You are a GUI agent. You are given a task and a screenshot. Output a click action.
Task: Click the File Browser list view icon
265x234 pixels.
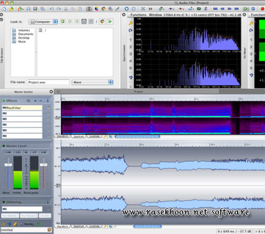click(x=84, y=21)
